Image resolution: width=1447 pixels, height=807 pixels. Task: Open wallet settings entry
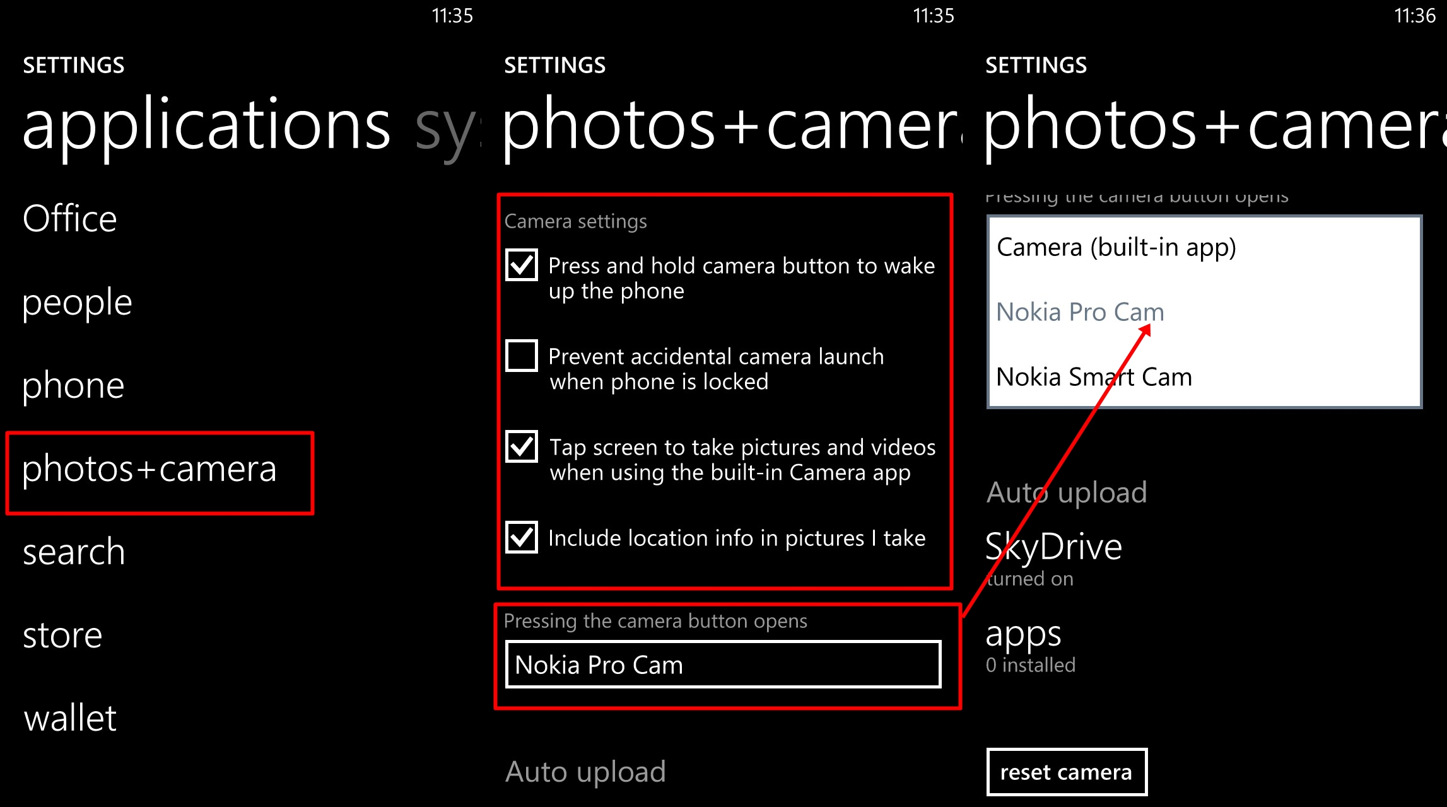coord(70,718)
